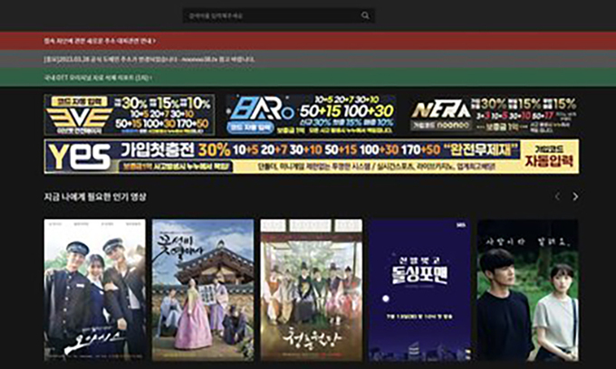Open the historical drama group poster
The height and width of the screenshot is (369, 616).
(311, 289)
